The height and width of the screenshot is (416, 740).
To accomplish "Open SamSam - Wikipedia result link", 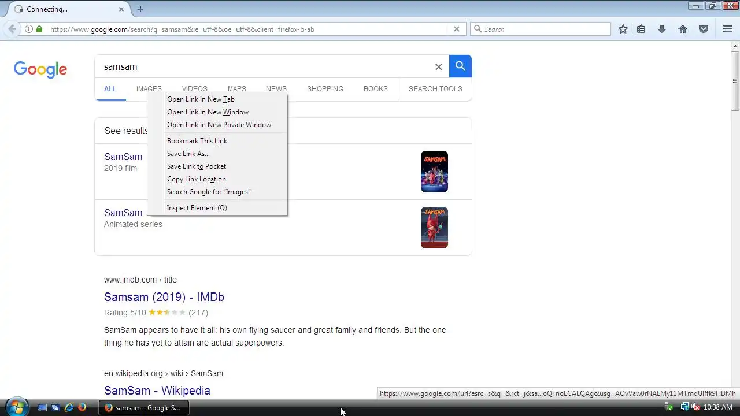I will coord(157,391).
